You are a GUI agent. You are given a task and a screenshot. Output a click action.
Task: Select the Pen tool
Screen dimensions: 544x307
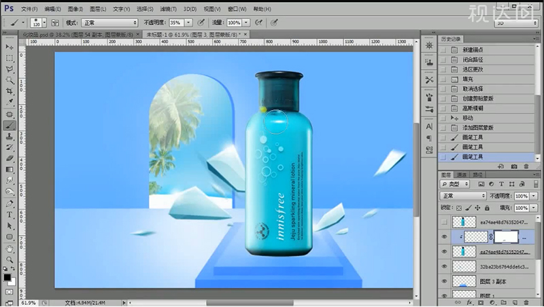click(x=10, y=203)
